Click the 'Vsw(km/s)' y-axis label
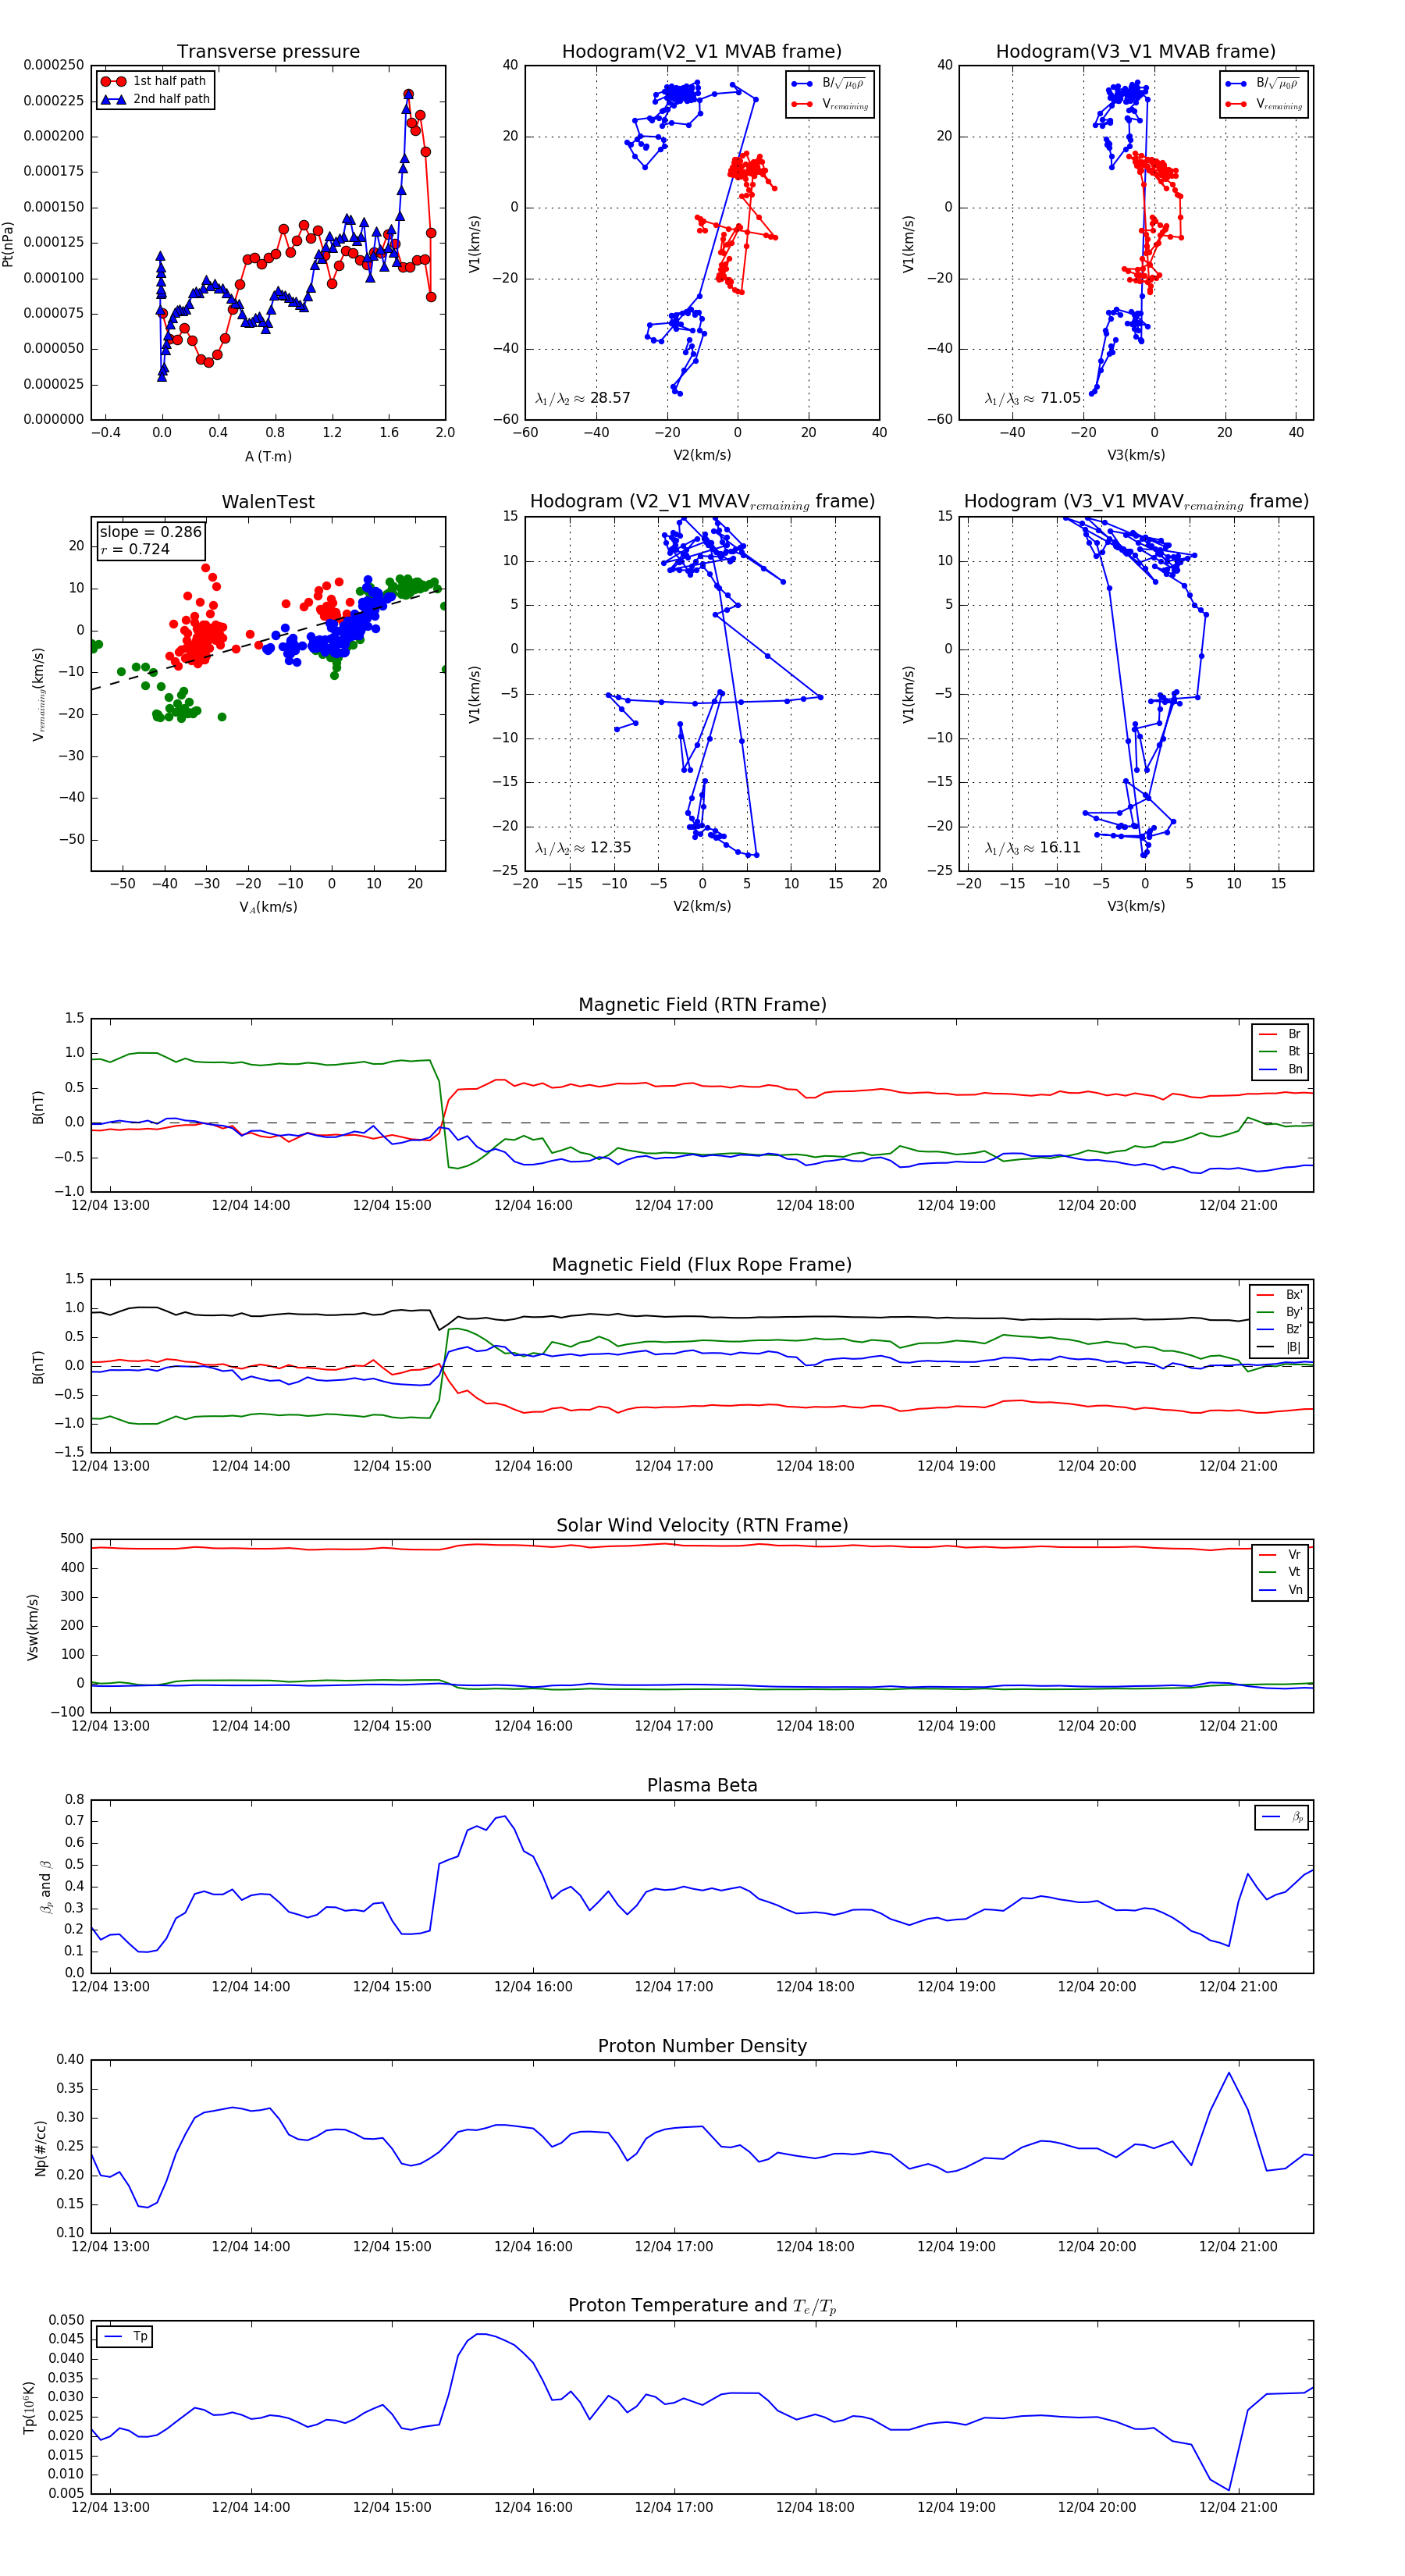 32,1627
